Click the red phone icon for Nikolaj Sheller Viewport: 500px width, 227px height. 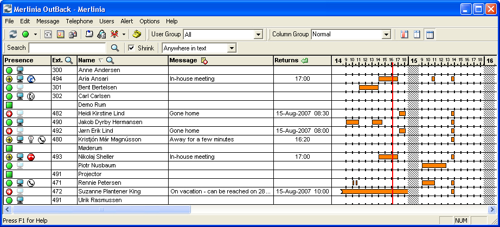(x=31, y=157)
